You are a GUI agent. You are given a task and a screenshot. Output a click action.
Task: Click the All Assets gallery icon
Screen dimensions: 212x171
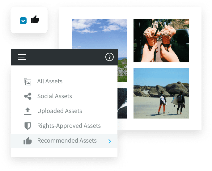28,81
